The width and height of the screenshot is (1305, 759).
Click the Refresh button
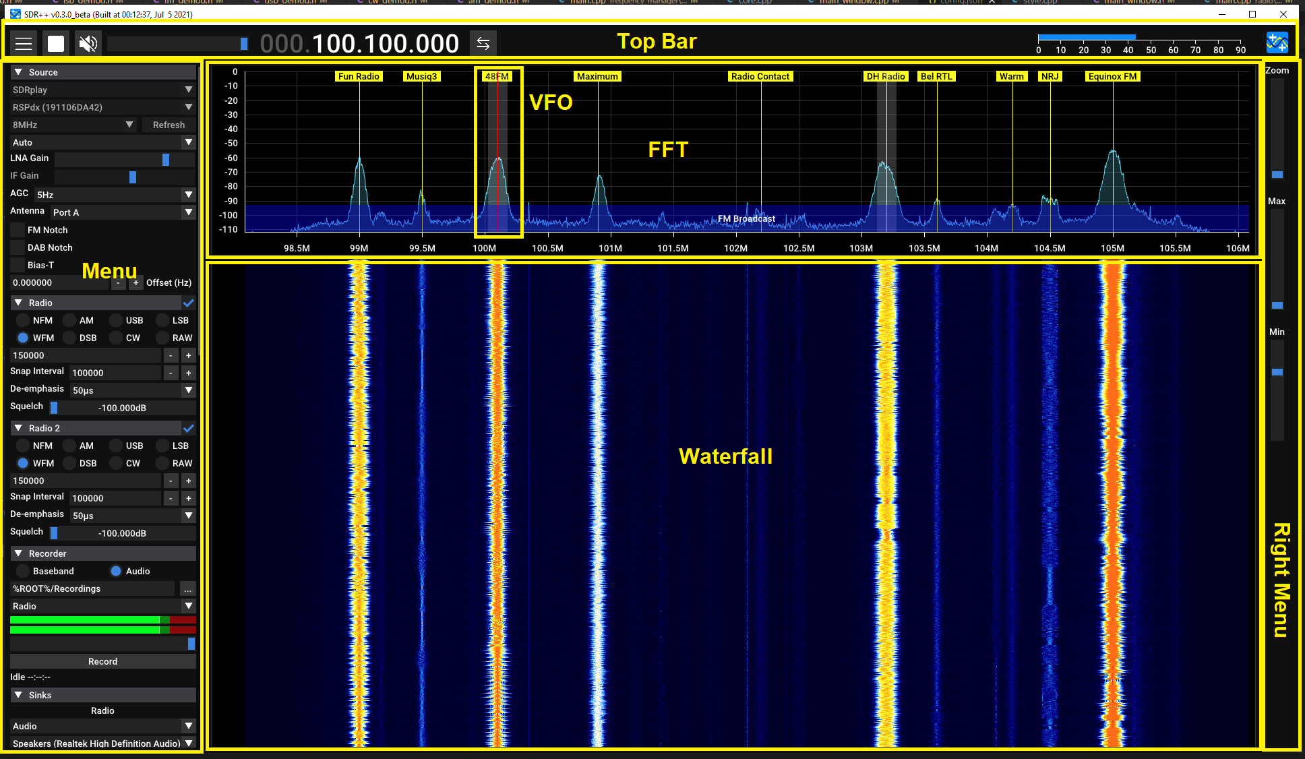169,125
